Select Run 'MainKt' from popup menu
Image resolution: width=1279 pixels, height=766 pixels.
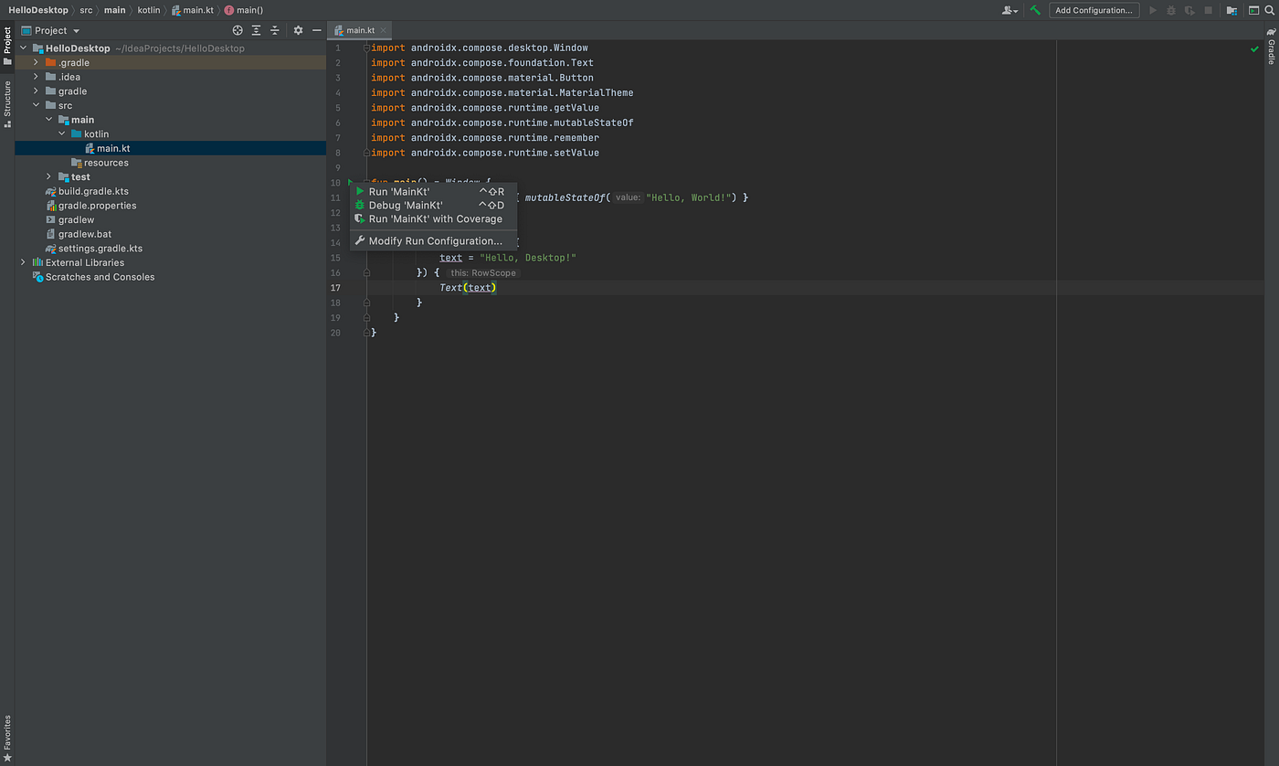434,192
